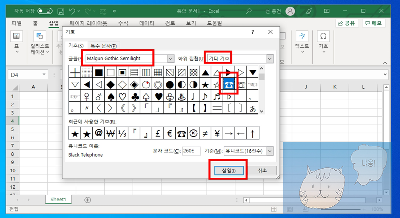The width and height of the screenshot is (400, 218).
Task: Open the 도움말 ribbon tab
Action: [214, 23]
